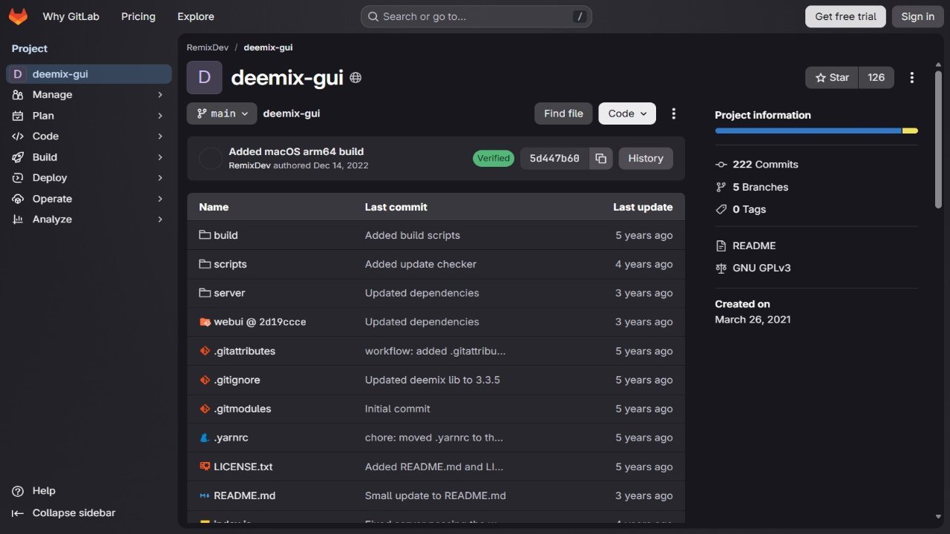Click the public visibility globe icon

point(356,77)
